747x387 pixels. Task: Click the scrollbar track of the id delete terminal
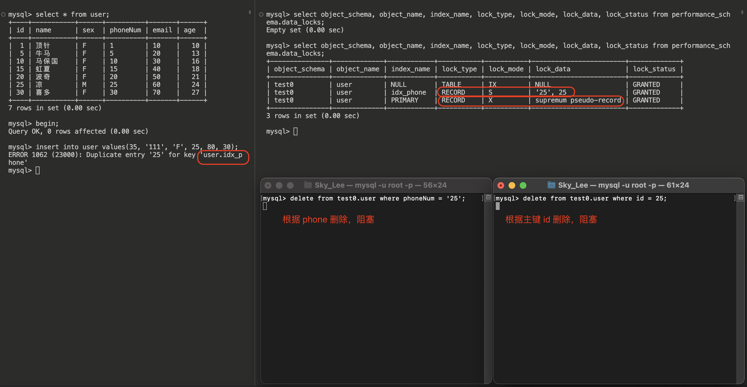(x=740, y=290)
